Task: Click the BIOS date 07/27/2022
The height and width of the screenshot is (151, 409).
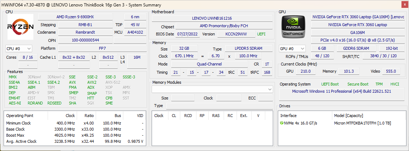Action: point(188,34)
